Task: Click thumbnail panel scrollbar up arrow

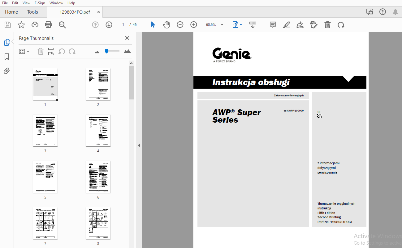Action: [131, 63]
